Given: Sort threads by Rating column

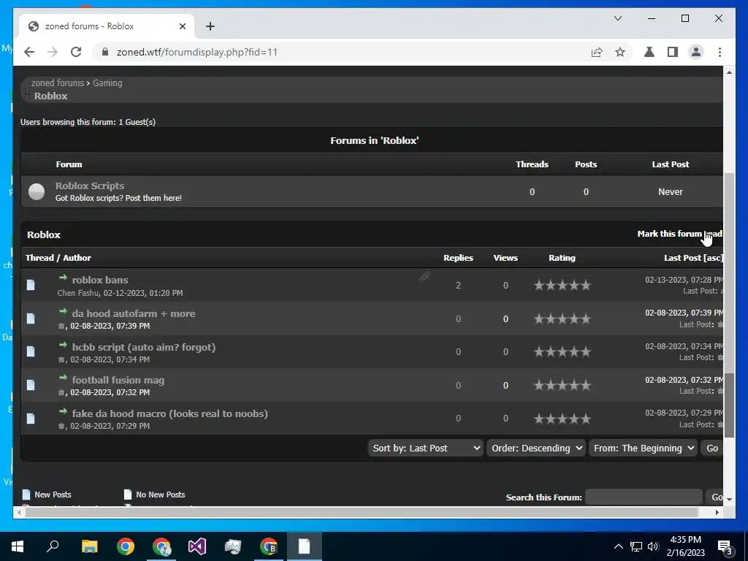Looking at the screenshot, I should 562,258.
